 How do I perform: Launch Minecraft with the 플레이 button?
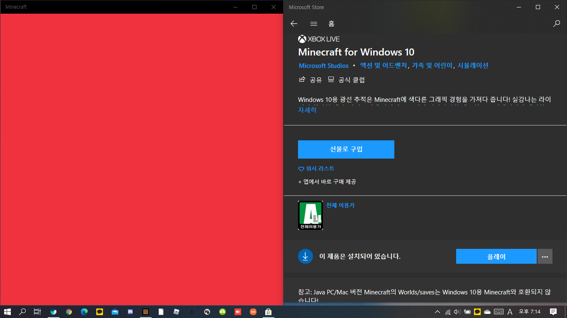[496, 256]
